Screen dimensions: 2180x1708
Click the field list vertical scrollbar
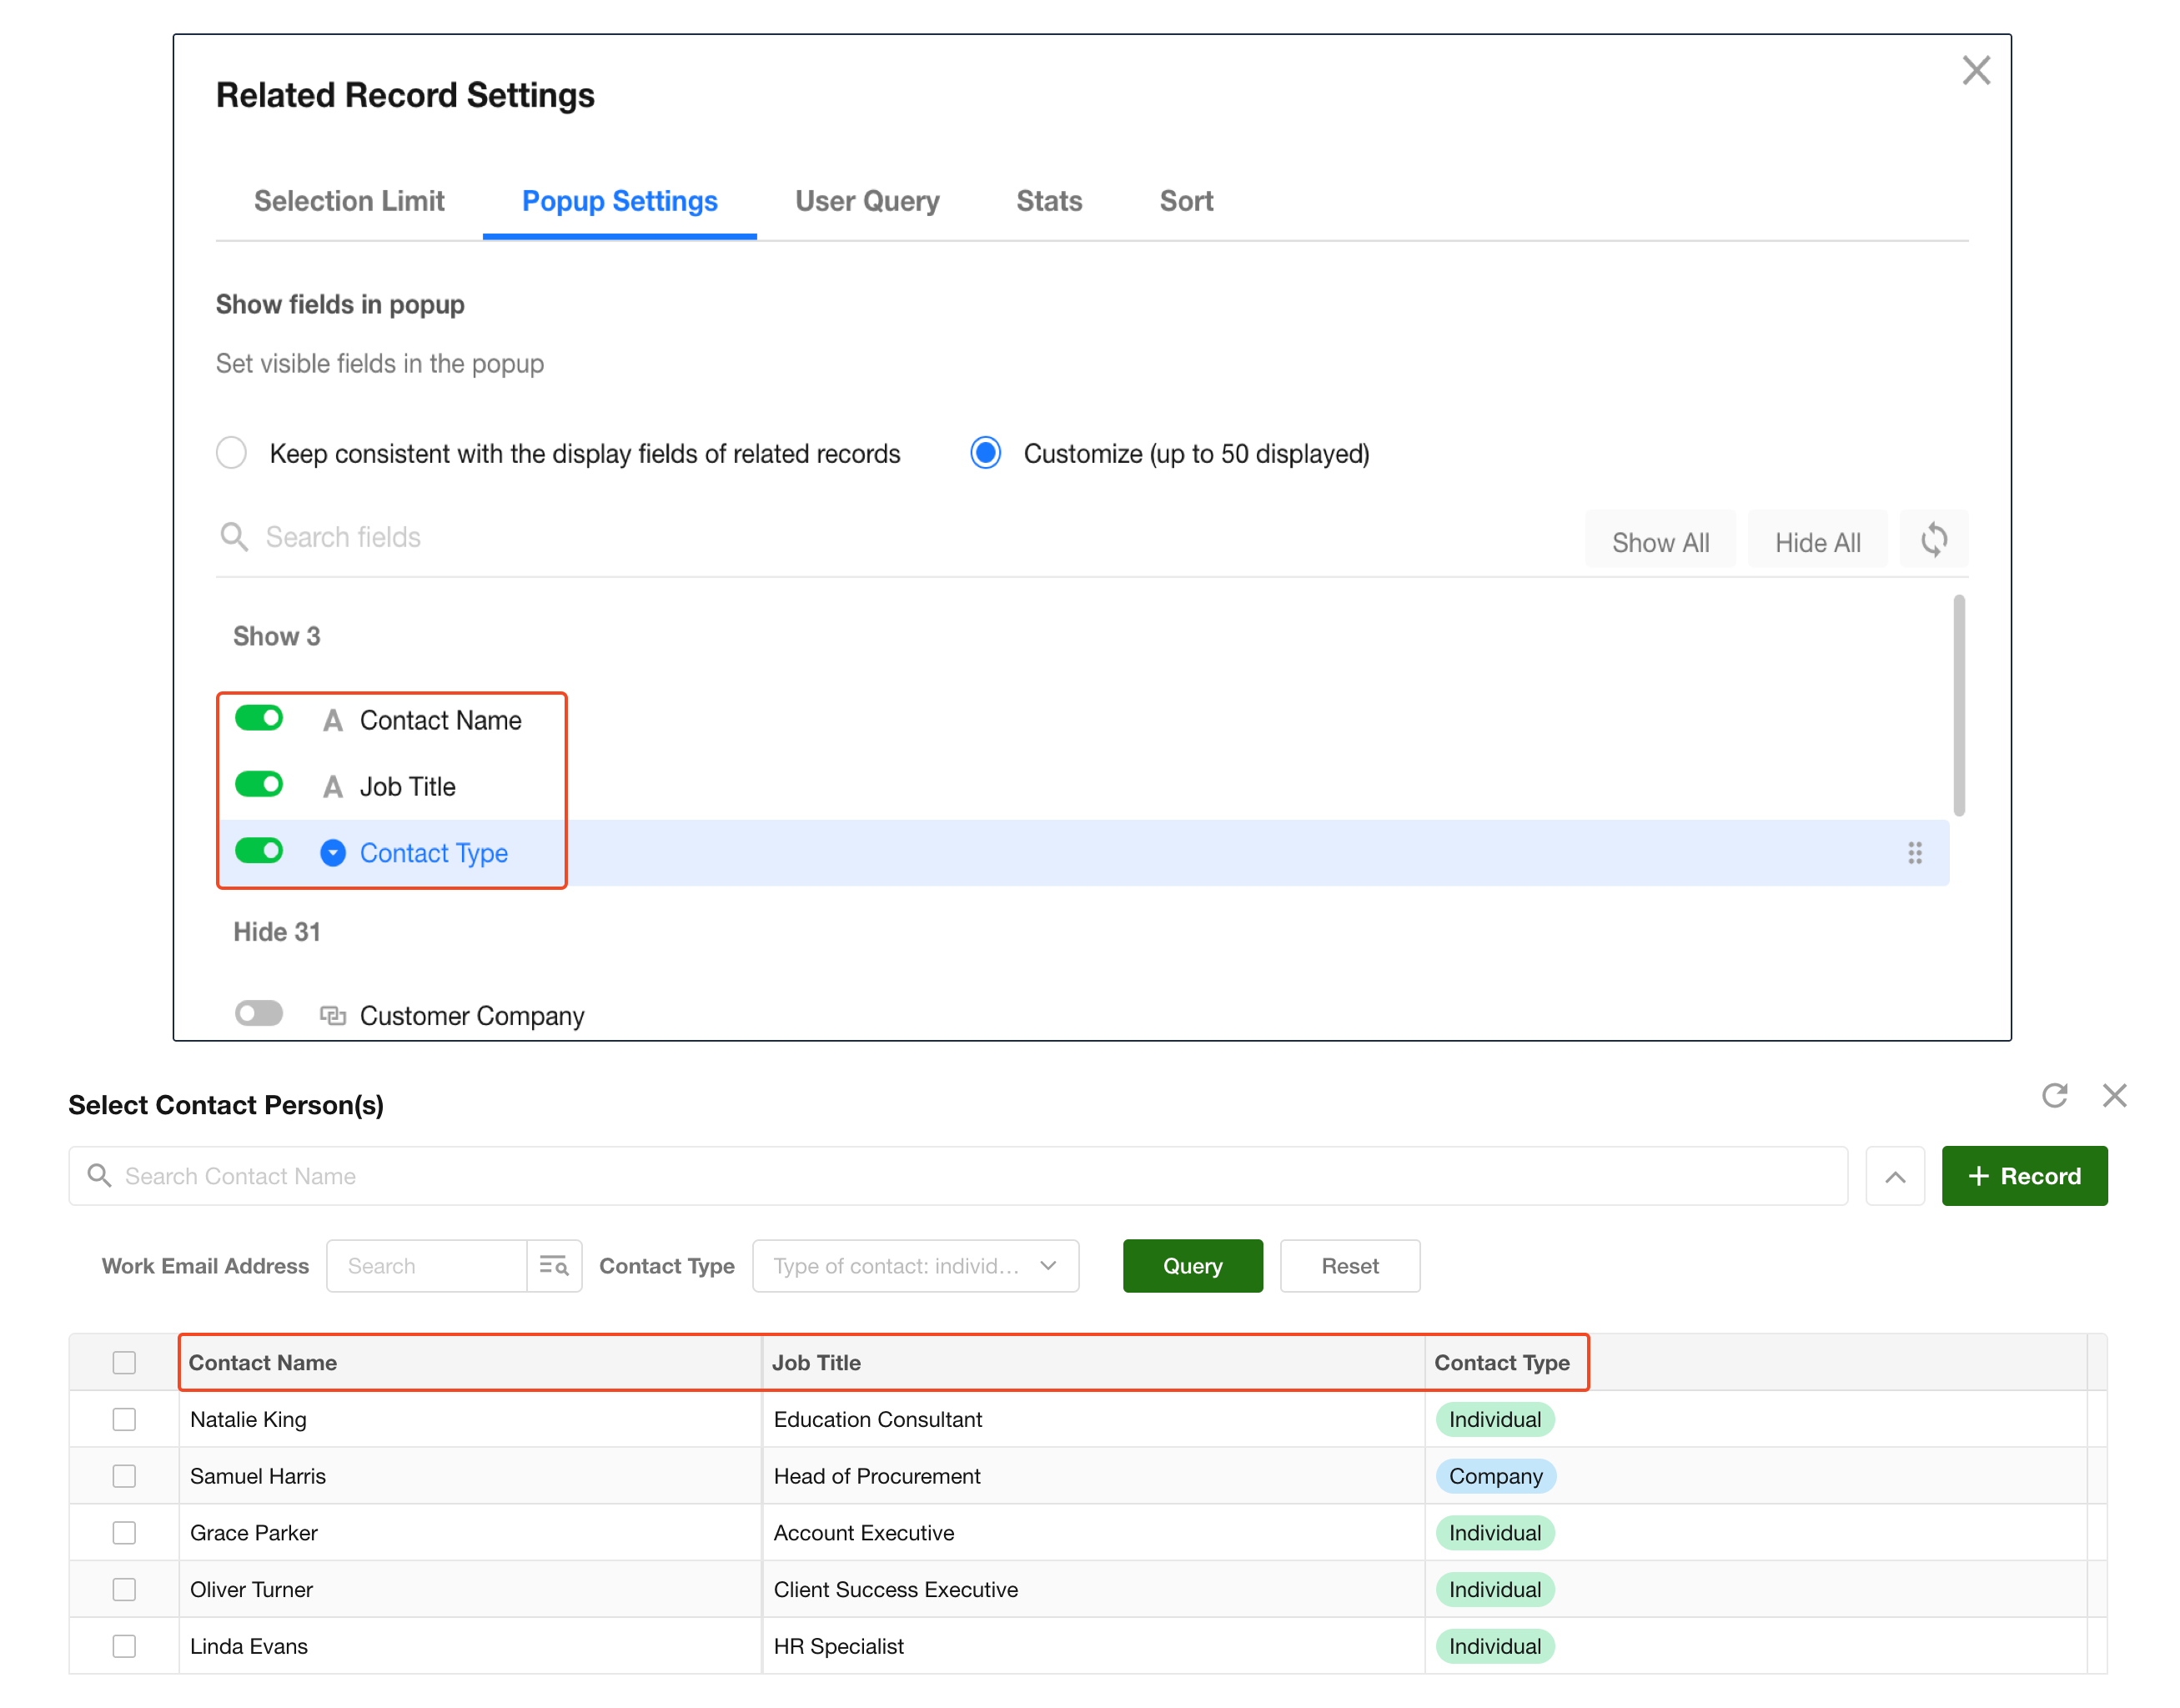(1958, 706)
